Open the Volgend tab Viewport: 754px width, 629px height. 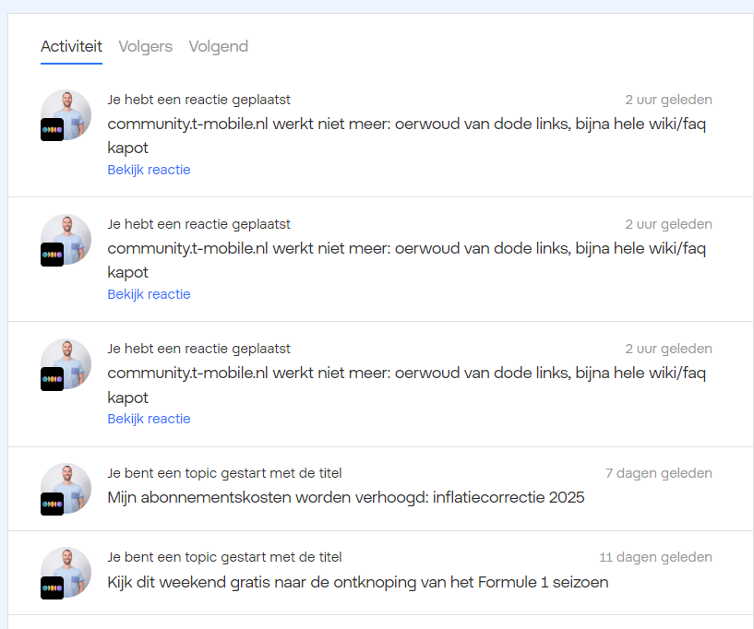219,47
